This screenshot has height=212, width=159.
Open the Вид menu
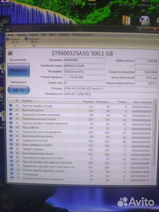44,35
